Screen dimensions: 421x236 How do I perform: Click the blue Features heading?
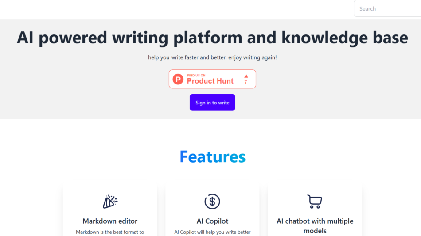(x=212, y=156)
